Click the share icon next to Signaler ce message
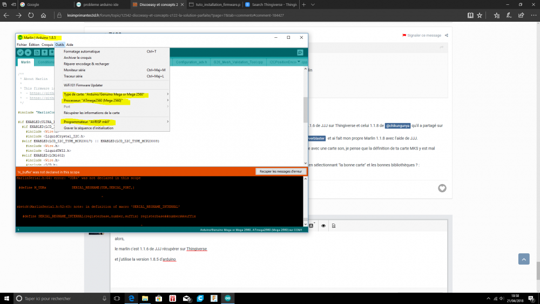The height and width of the screenshot is (304, 540). [x=447, y=36]
